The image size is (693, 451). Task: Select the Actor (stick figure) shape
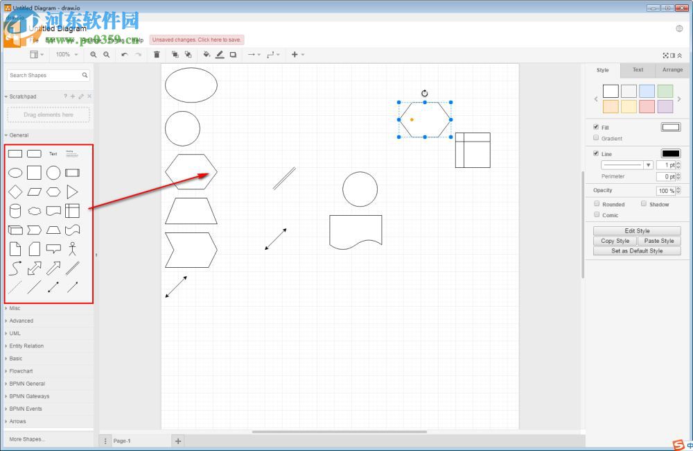tap(73, 248)
